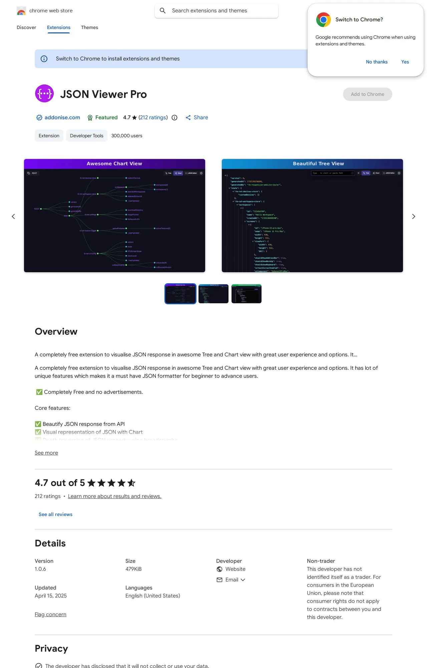
Task: Open the 212 ratings link
Action: [x=153, y=118]
